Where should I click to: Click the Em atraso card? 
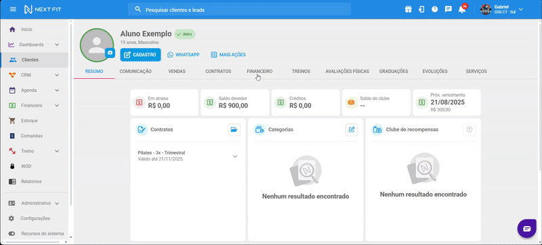point(164,103)
